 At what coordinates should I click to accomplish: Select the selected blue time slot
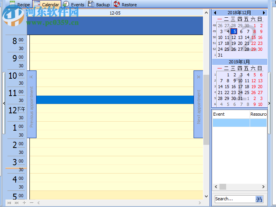click(115, 100)
